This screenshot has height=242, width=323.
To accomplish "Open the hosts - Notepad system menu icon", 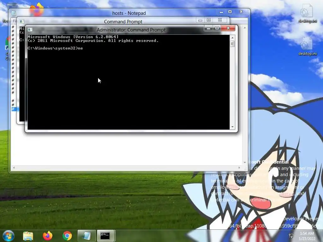I will point(13,13).
